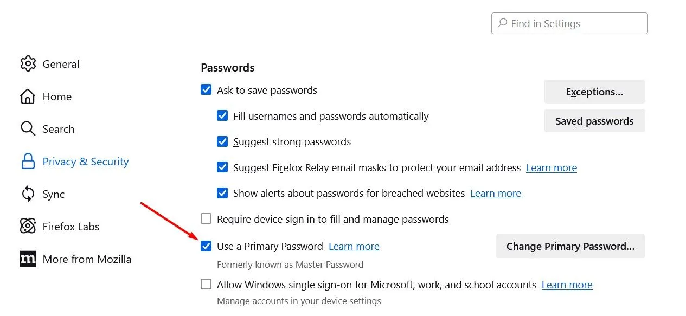
Task: Click the Firefox Labs atom icon
Action: [x=28, y=227]
